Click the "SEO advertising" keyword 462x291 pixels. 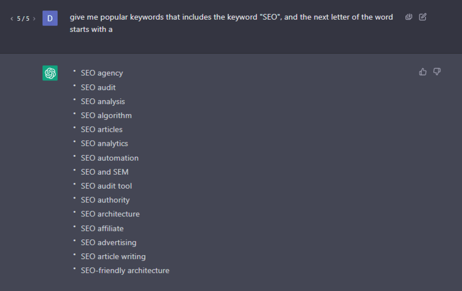click(x=109, y=242)
